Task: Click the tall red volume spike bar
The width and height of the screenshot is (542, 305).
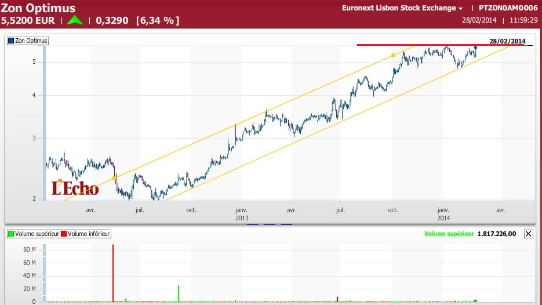Action: 113,273
